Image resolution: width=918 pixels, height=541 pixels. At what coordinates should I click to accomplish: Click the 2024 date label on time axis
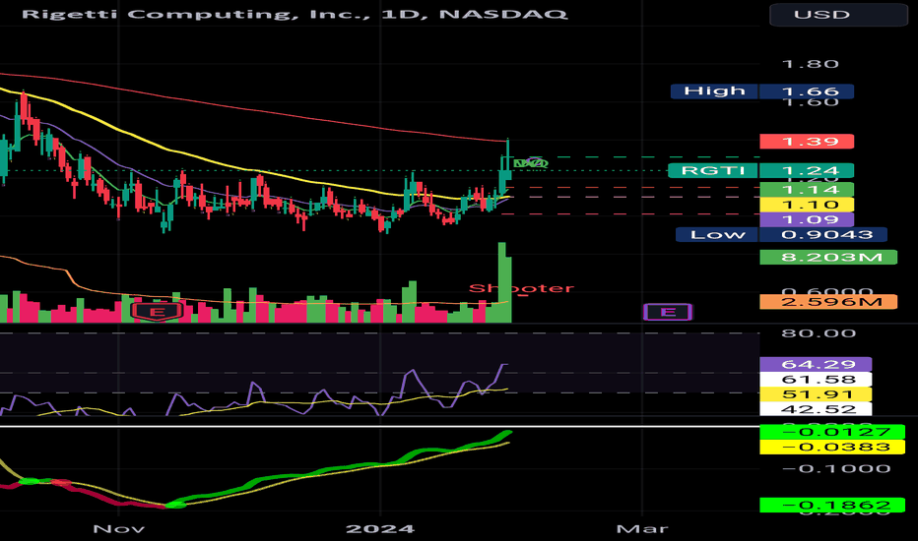tap(380, 529)
